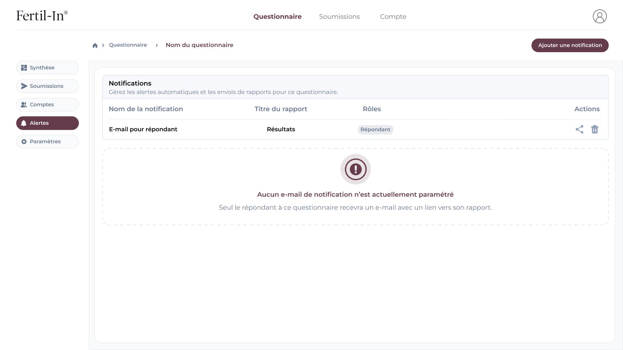Viewport: 623px width, 350px height.
Task: Click the Nom de la notification column header
Action: click(x=146, y=109)
